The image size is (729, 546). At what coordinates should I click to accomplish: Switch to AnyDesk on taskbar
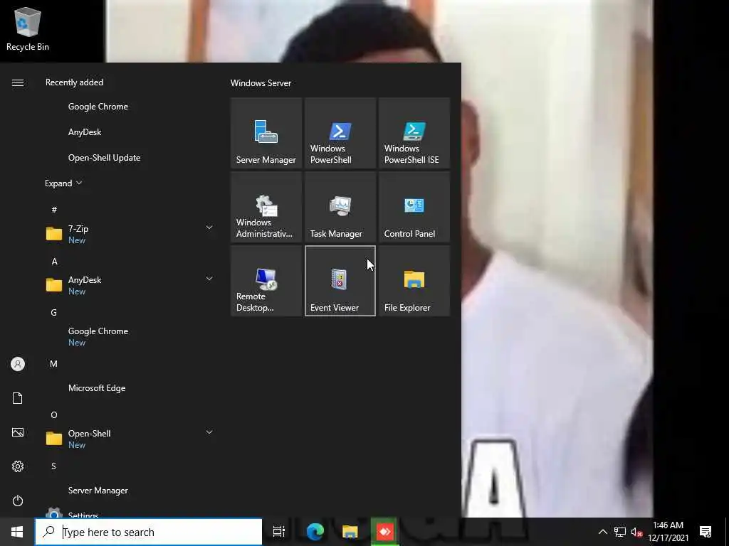(x=385, y=532)
